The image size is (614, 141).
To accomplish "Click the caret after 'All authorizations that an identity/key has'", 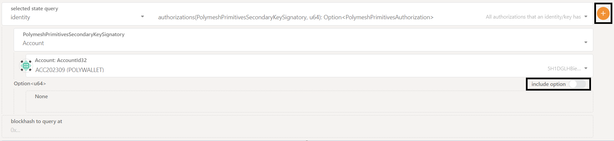I will [x=586, y=17].
